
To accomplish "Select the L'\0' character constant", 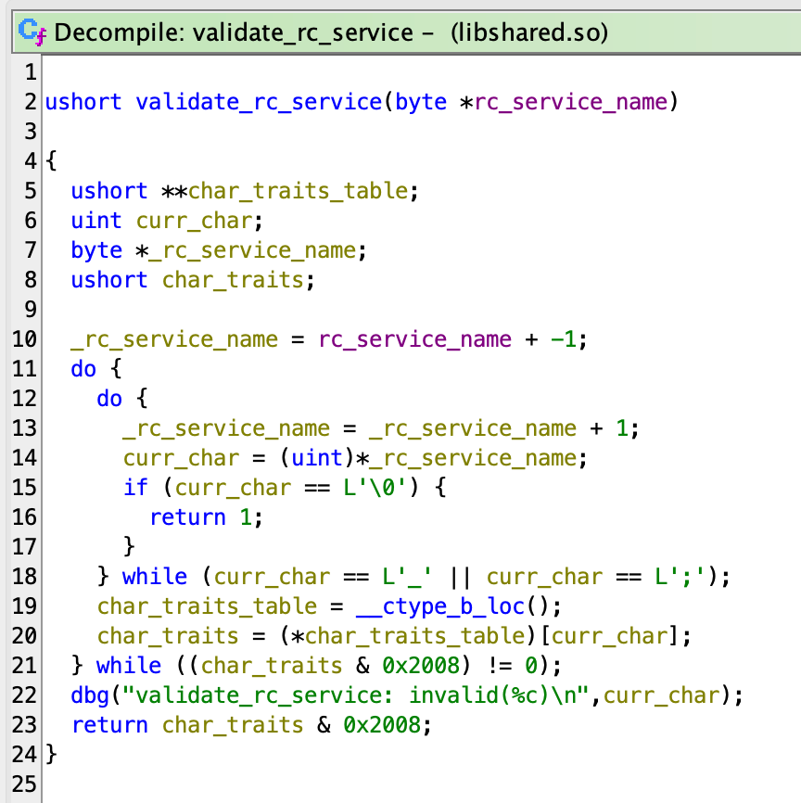I will point(375,488).
